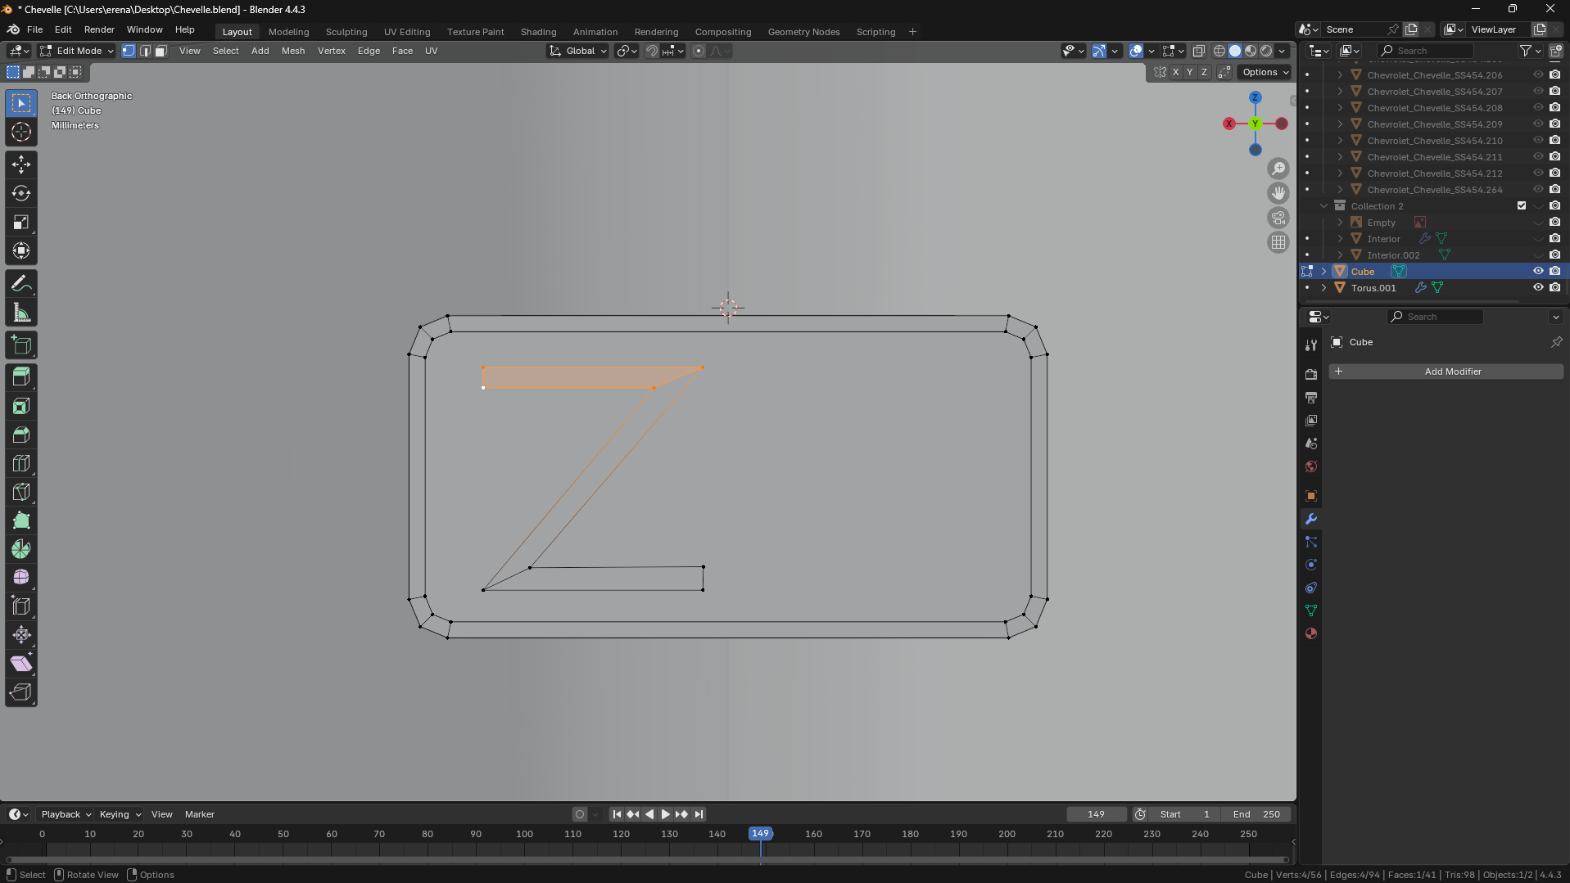Expand the Cube object in outliner
The image size is (1570, 883).
click(1323, 271)
